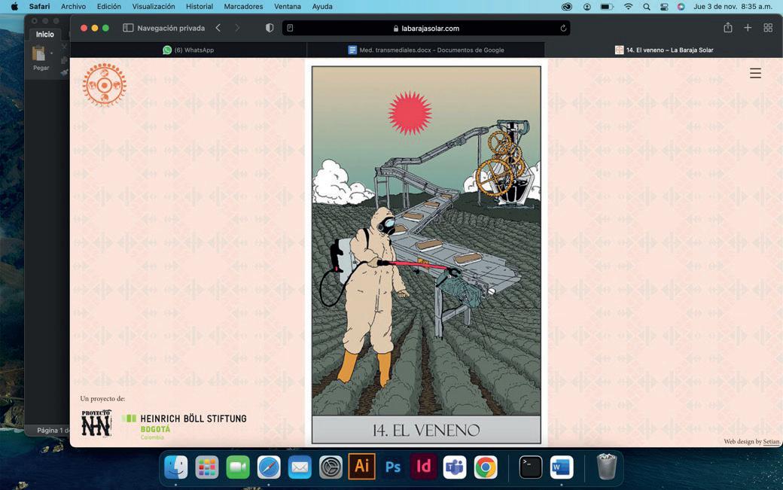Open the Apple menu
The image size is (783, 490).
click(14, 7)
